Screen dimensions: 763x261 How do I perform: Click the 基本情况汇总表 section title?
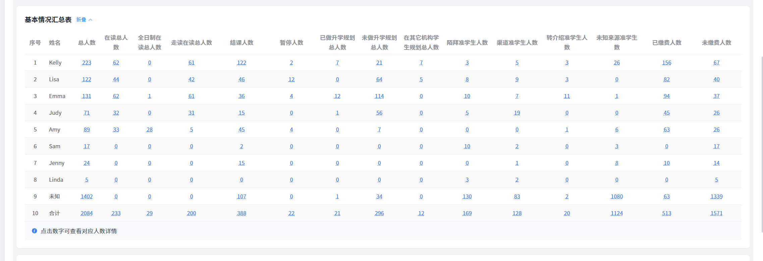tap(48, 20)
